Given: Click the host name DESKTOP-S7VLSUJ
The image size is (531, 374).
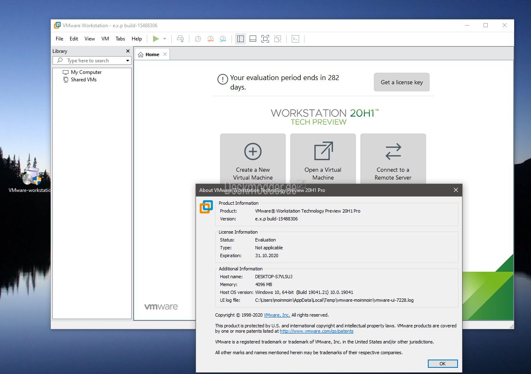Looking at the screenshot, I should pyautogui.click(x=274, y=277).
